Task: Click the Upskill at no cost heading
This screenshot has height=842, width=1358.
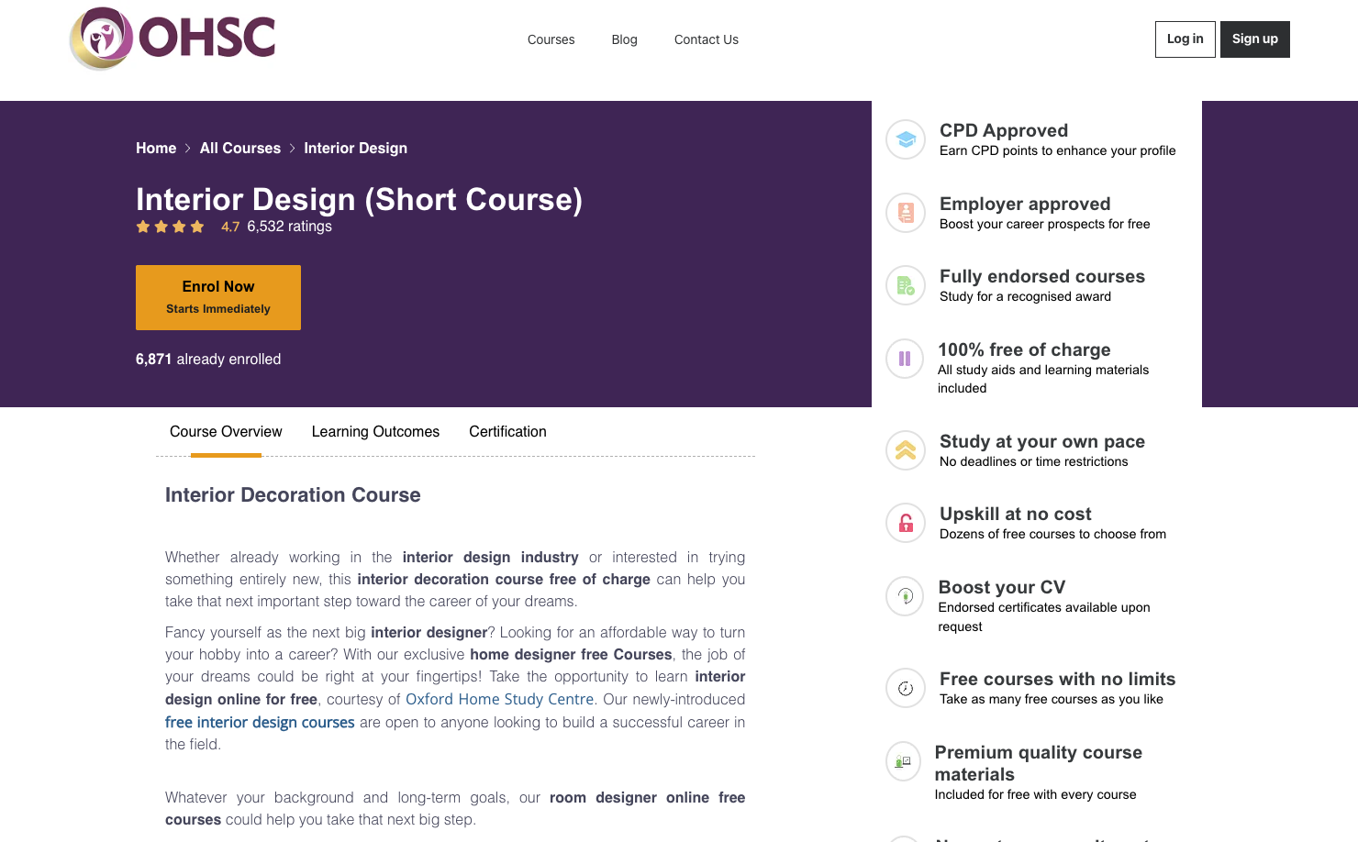Action: click(x=1016, y=514)
